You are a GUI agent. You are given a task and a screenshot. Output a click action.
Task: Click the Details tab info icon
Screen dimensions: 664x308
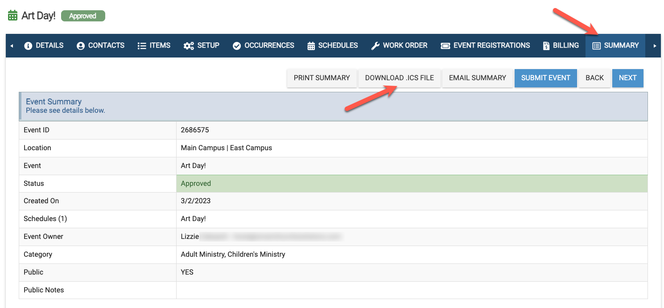28,46
